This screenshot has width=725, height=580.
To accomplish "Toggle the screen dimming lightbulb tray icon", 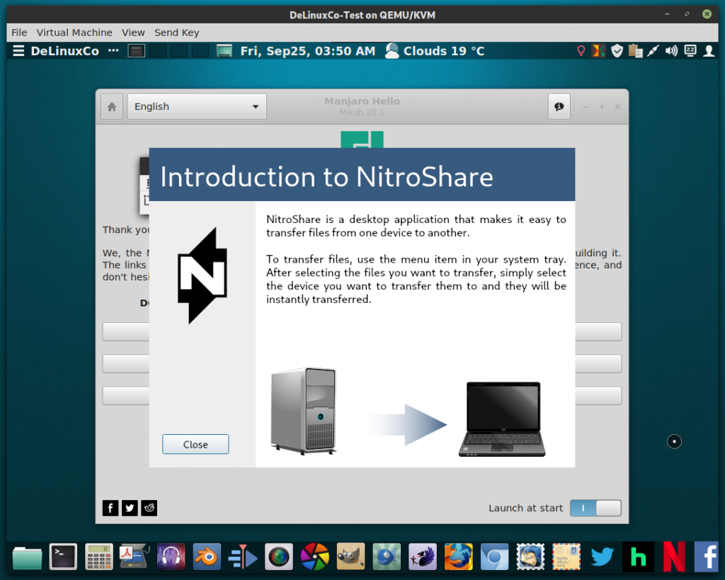I will [x=581, y=50].
